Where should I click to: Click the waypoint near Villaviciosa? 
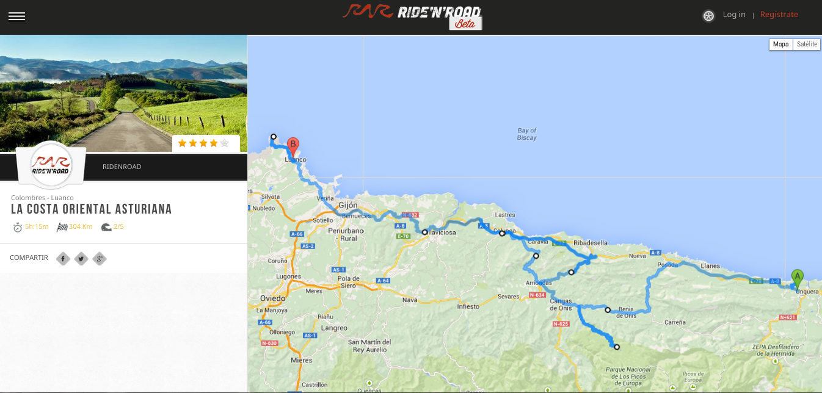[x=424, y=232]
